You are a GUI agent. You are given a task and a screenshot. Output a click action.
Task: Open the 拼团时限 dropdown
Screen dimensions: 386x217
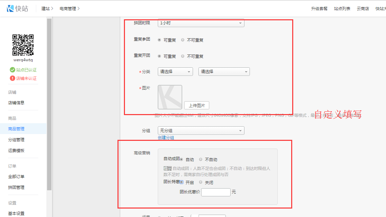tap(201, 23)
